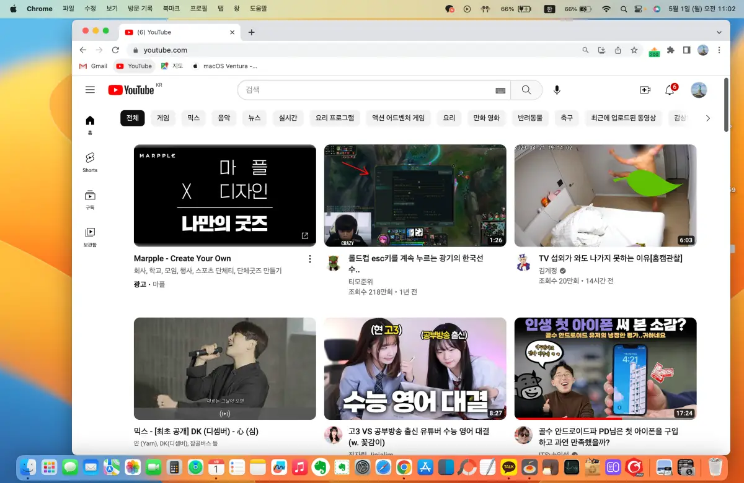Open the 파일 menu in the menu bar

pyautogui.click(x=68, y=9)
